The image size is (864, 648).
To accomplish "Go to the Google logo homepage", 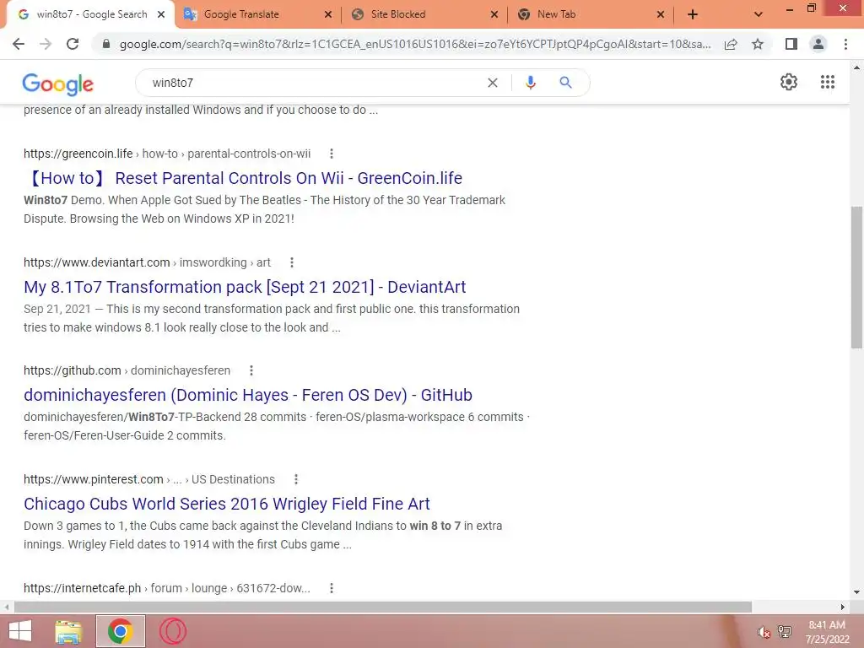I will click(x=58, y=84).
